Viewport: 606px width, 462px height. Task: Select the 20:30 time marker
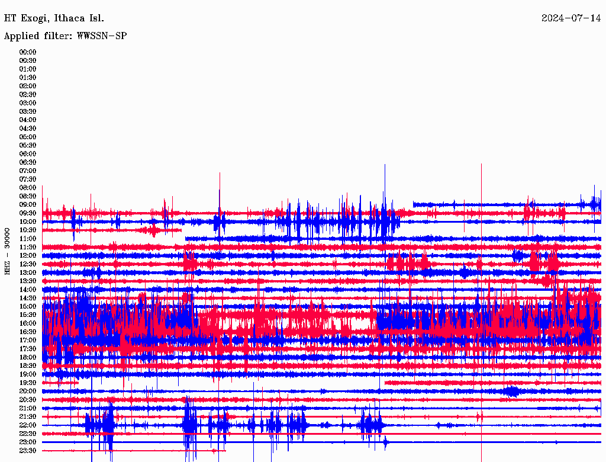click(x=28, y=400)
